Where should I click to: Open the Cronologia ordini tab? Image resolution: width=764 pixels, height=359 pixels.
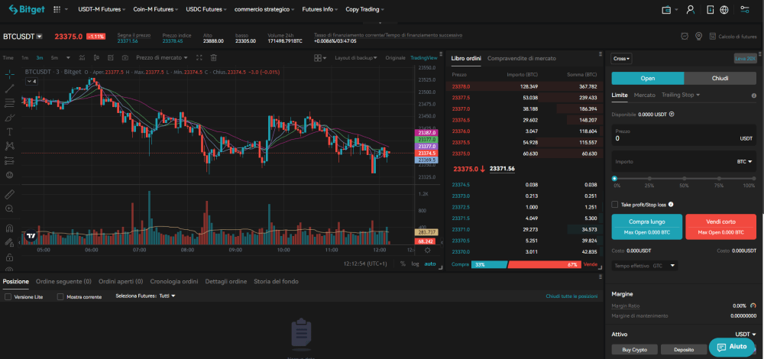coord(174,282)
